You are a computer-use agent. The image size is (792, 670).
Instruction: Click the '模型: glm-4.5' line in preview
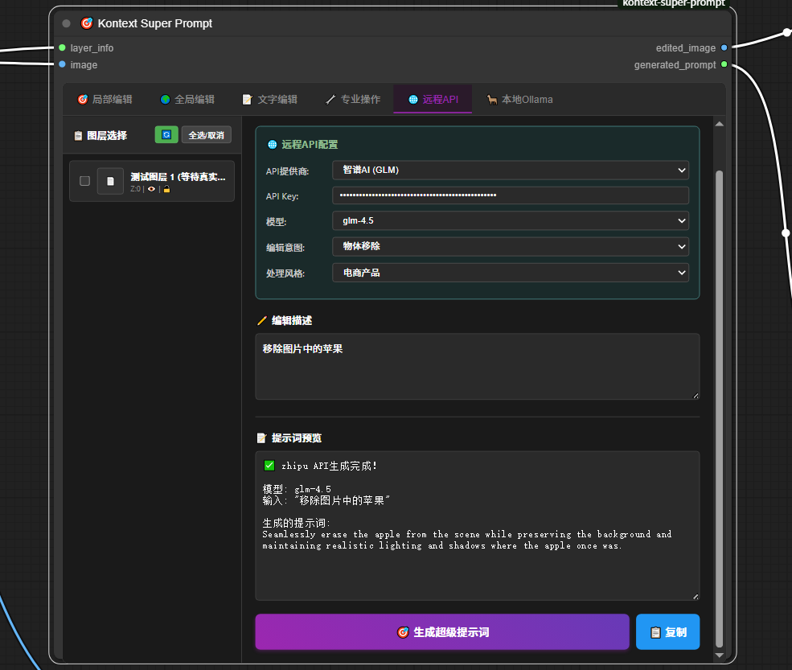(x=297, y=488)
